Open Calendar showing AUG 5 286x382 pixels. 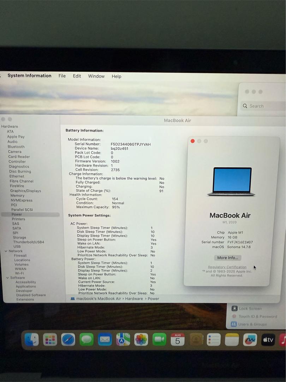(x=178, y=339)
